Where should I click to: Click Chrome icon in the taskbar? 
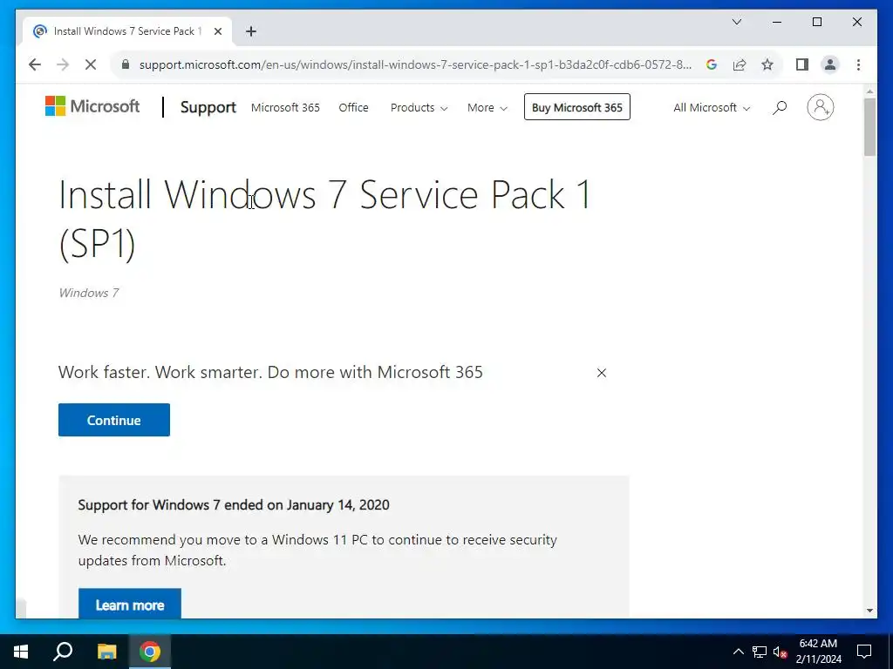pos(150,652)
